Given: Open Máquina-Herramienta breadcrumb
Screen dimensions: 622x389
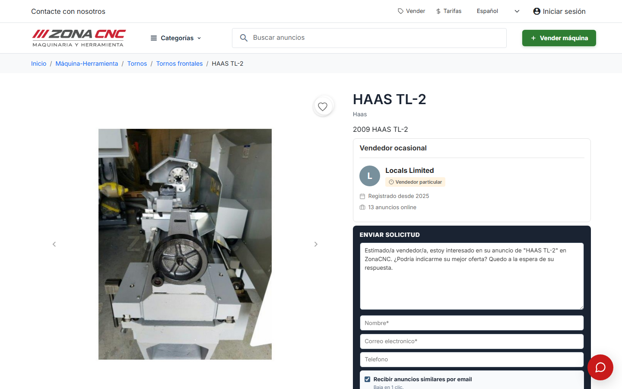Looking at the screenshot, I should (x=87, y=64).
